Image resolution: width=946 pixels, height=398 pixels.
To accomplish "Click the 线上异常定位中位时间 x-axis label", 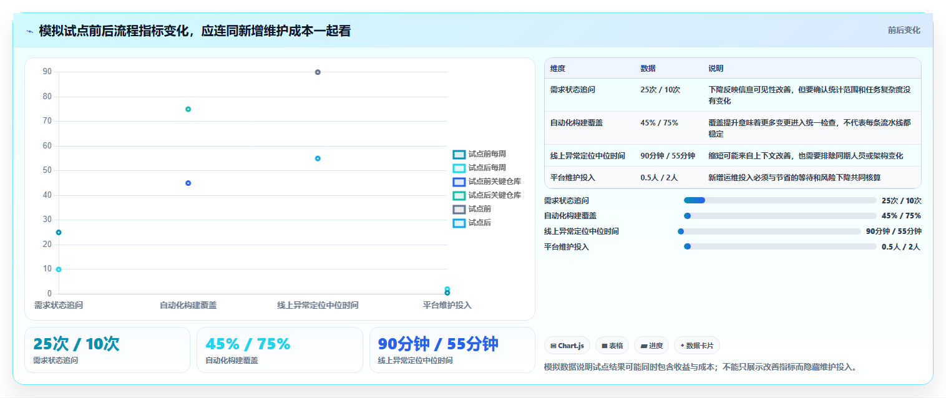I will (x=318, y=305).
